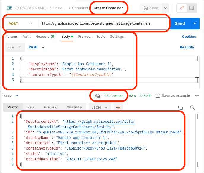
Task: Click the Send button
Action: (180, 23)
